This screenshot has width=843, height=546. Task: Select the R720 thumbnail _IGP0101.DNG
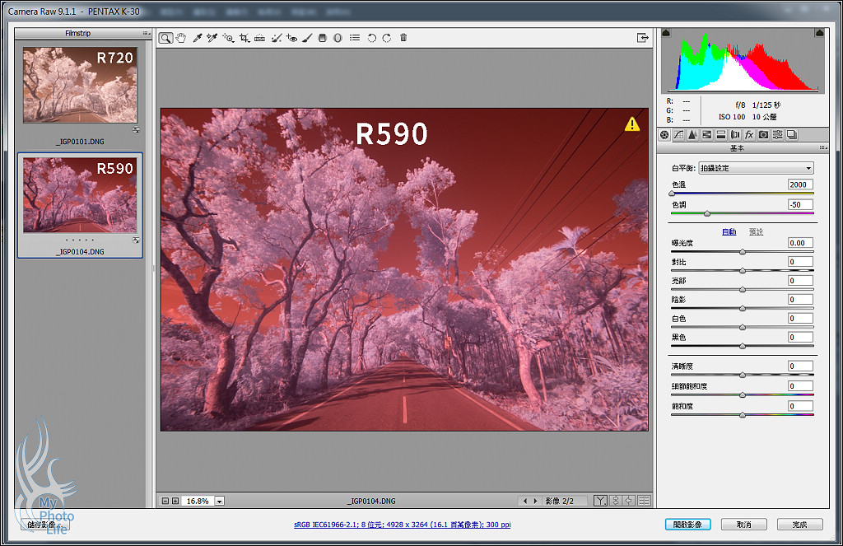click(80, 85)
